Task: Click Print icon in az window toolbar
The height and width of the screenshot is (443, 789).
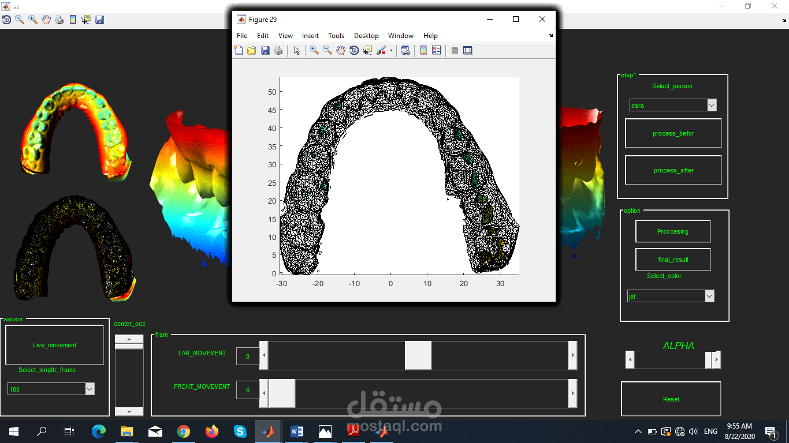Action: [x=59, y=20]
